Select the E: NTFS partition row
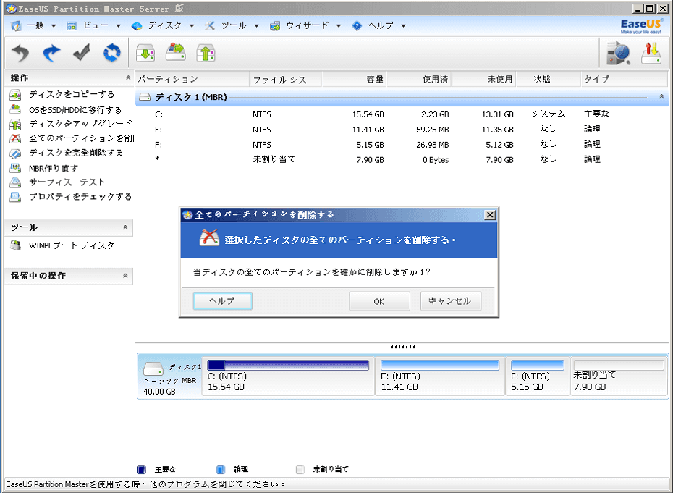673x493 pixels. click(402, 130)
